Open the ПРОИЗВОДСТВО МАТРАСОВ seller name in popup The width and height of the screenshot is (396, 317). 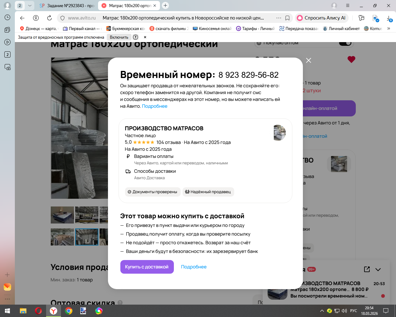click(164, 128)
